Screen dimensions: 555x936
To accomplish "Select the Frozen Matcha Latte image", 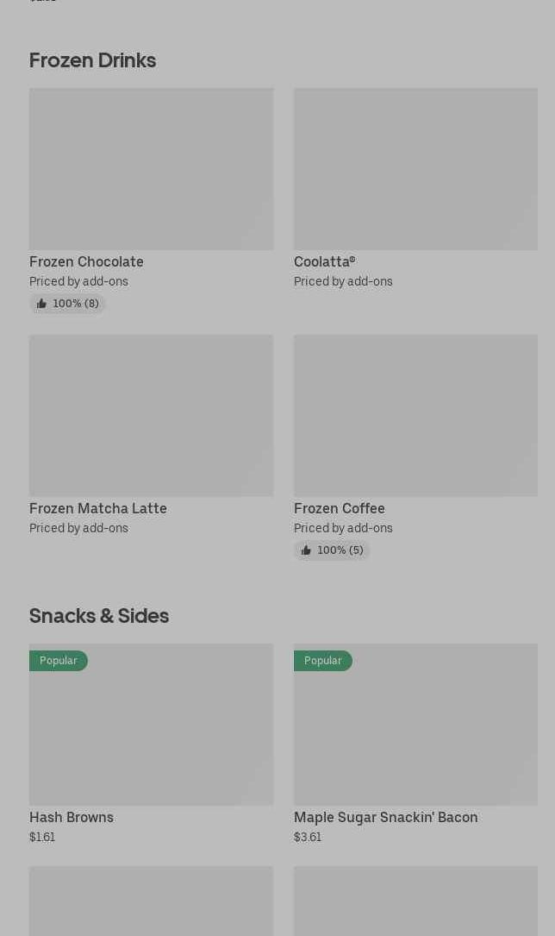I will [x=151, y=416].
